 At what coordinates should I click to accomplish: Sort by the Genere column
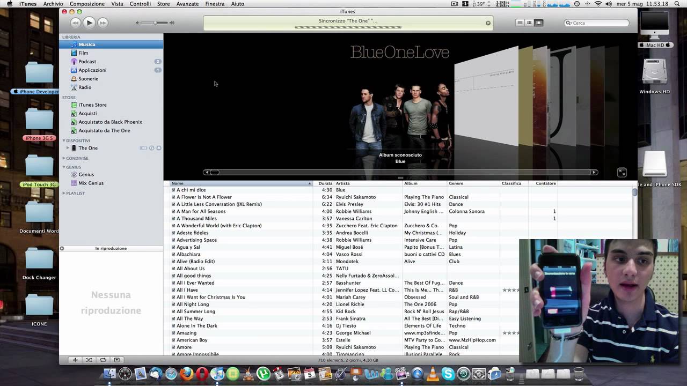[x=473, y=183]
